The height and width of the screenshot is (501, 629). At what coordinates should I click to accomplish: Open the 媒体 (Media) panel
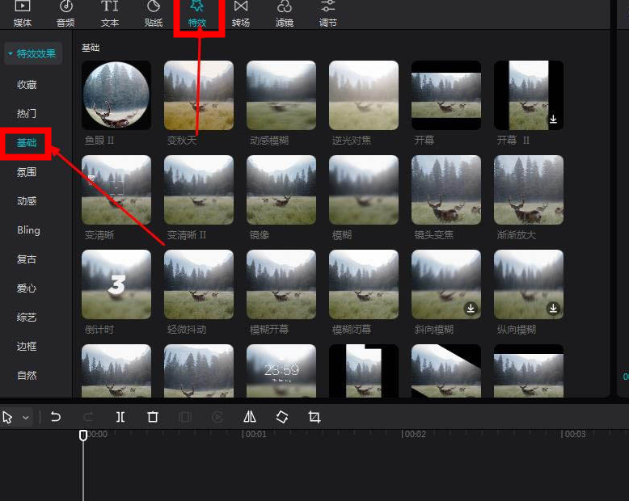click(x=23, y=14)
